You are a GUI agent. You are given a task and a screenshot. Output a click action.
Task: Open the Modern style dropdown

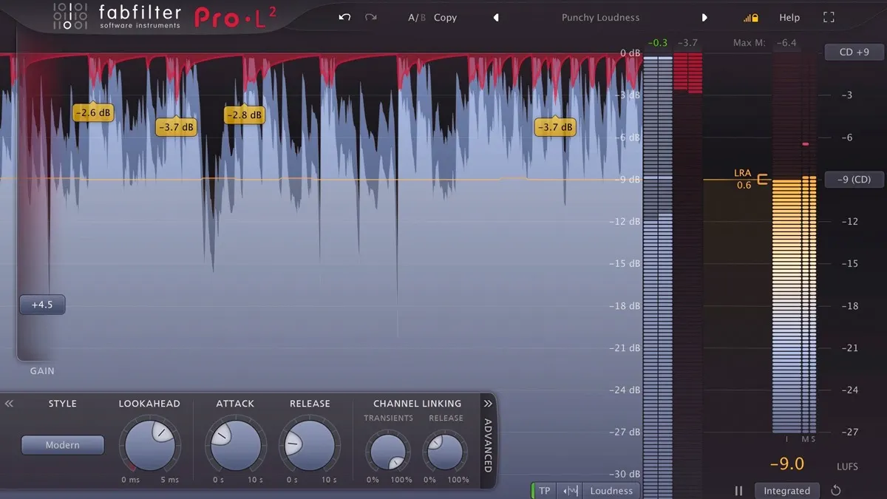click(63, 445)
